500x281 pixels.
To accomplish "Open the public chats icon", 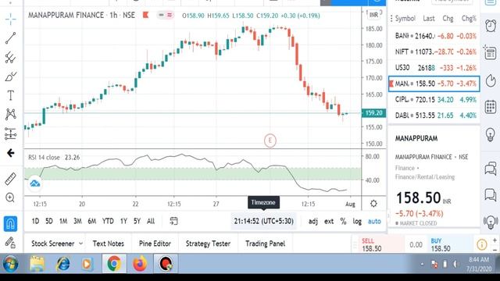I will coord(491,169).
